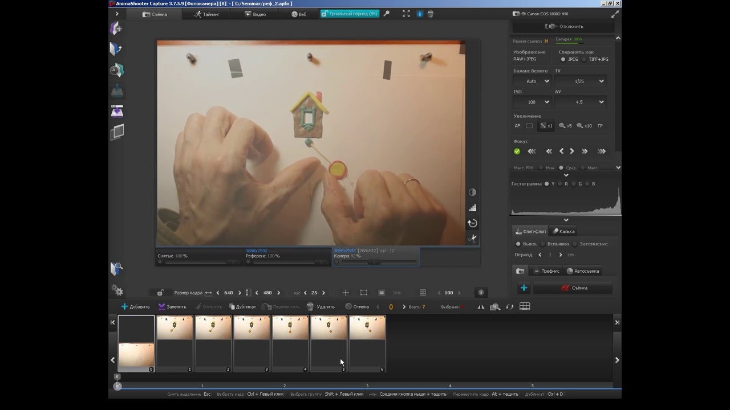The width and height of the screenshot is (730, 410).
Task: Click the Удалить button in frame toolbar
Action: pyautogui.click(x=321, y=307)
